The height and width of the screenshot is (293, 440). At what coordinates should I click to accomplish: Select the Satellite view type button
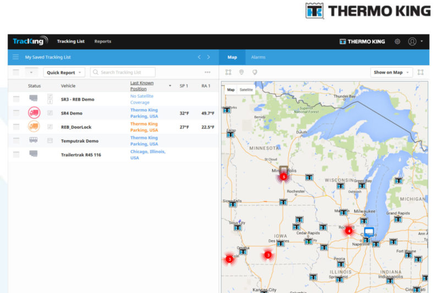coord(246,90)
